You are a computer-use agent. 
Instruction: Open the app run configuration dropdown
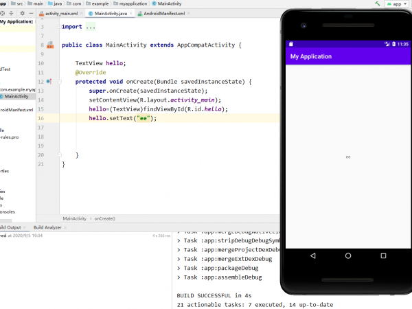click(396, 4)
